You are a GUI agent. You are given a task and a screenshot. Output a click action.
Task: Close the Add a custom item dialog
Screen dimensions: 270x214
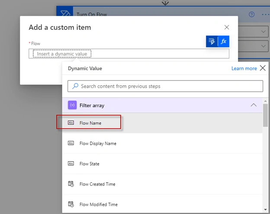click(x=227, y=27)
